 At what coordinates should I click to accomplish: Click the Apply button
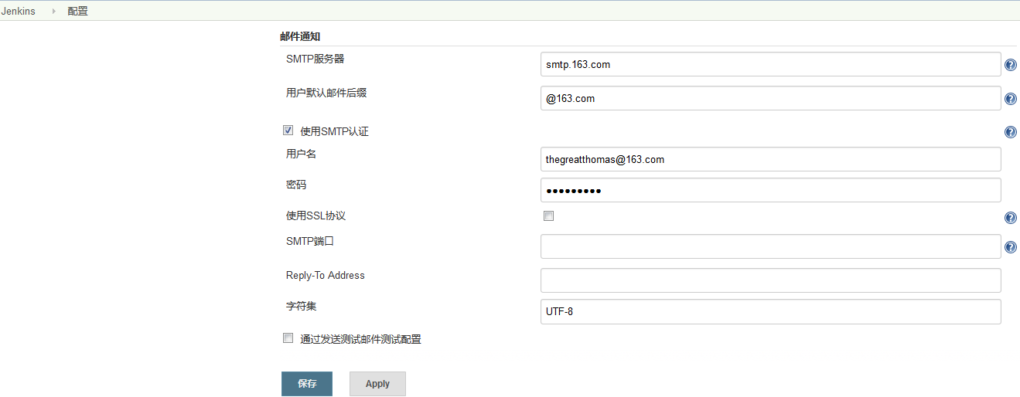tap(377, 384)
